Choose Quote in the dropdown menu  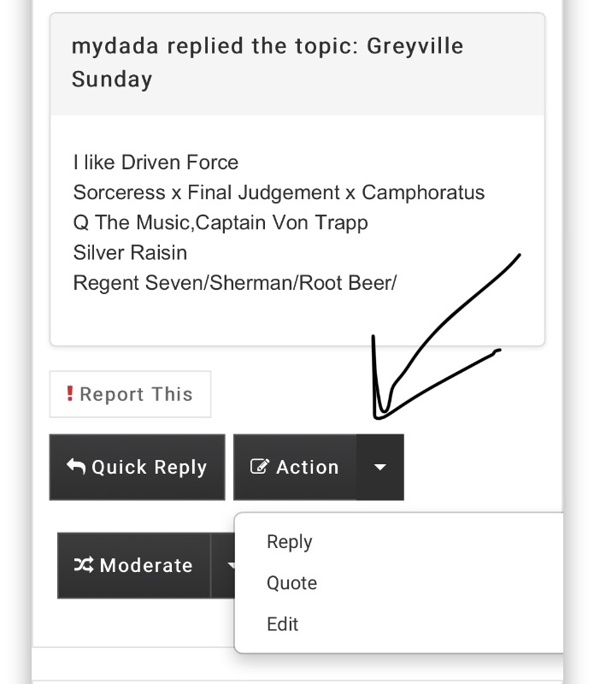pyautogui.click(x=291, y=583)
